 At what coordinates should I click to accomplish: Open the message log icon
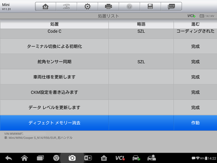(x=171, y=6)
